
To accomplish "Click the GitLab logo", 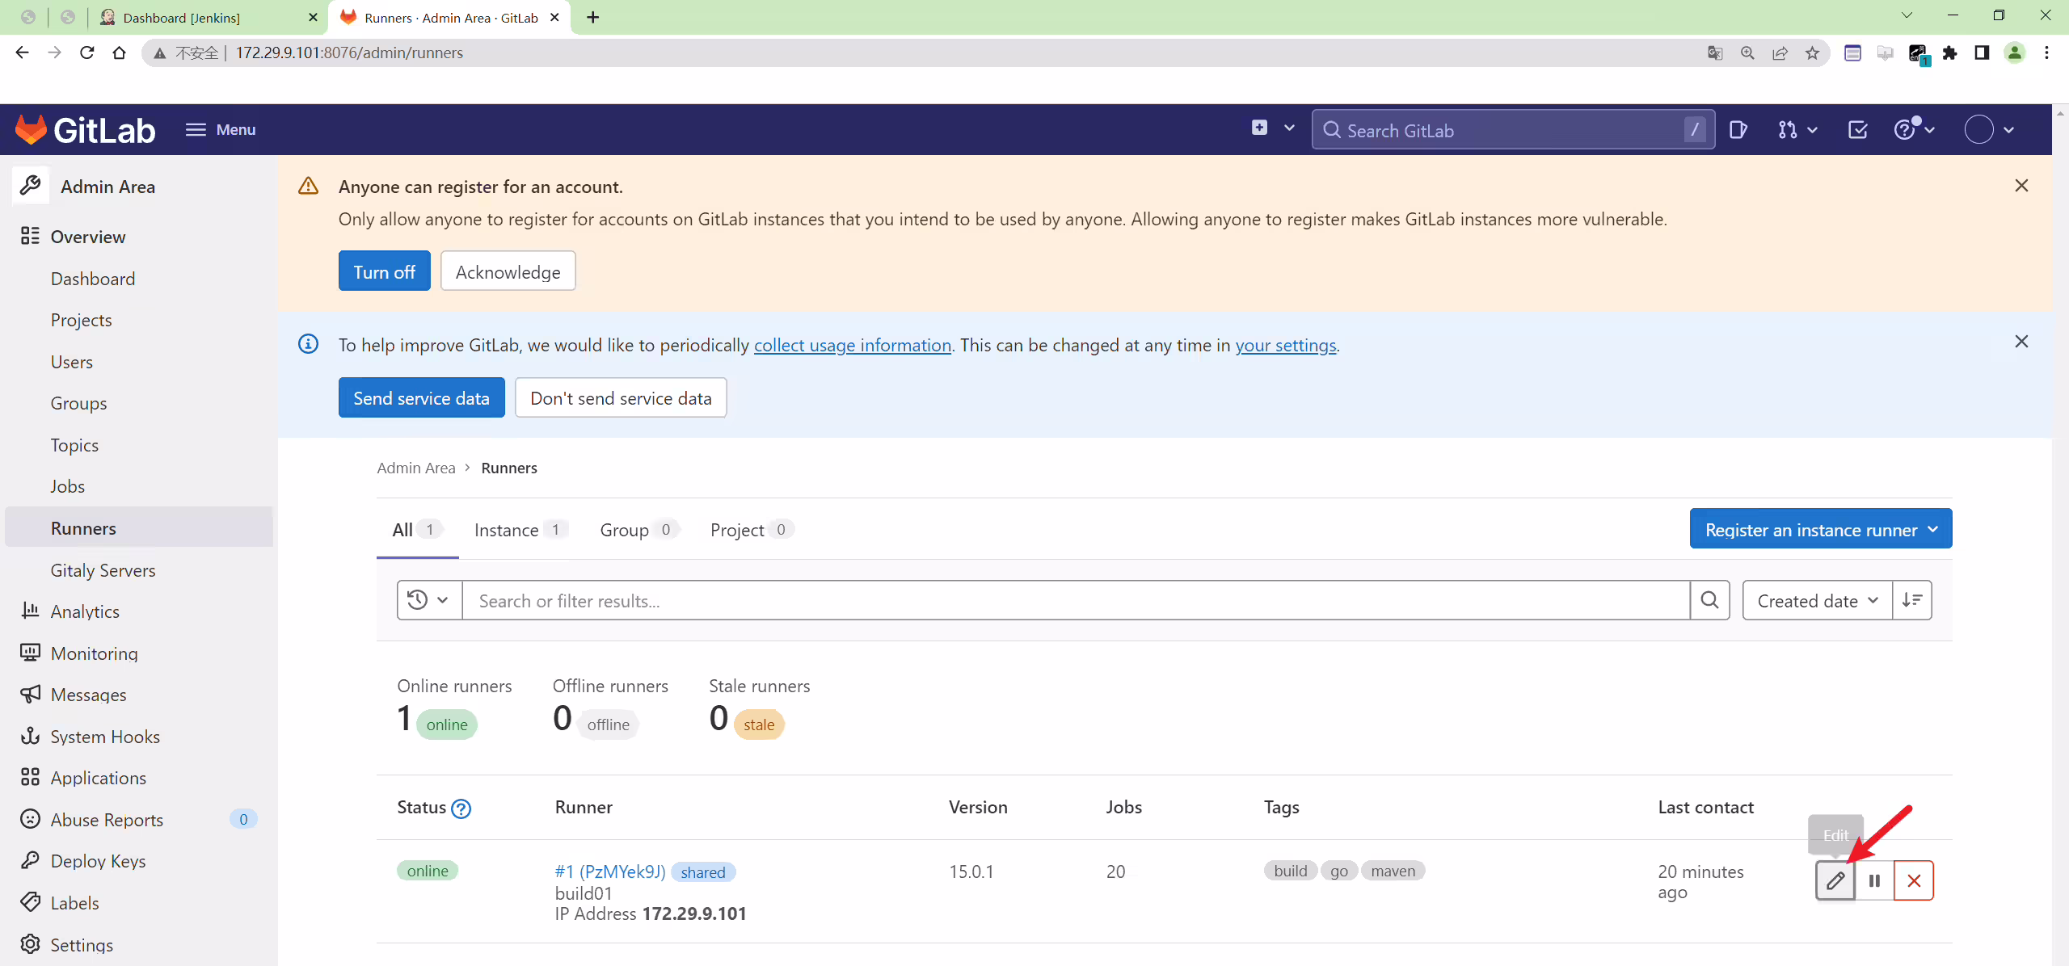I will [86, 130].
